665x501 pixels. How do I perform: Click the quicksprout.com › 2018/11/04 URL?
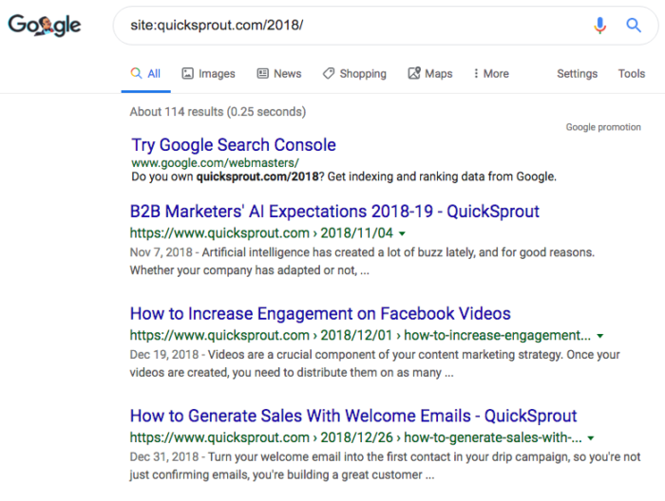[261, 232]
